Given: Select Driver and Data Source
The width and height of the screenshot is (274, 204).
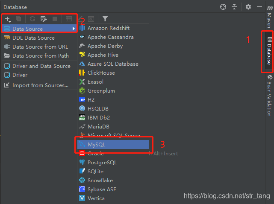Looking at the screenshot, I should (x=39, y=66).
